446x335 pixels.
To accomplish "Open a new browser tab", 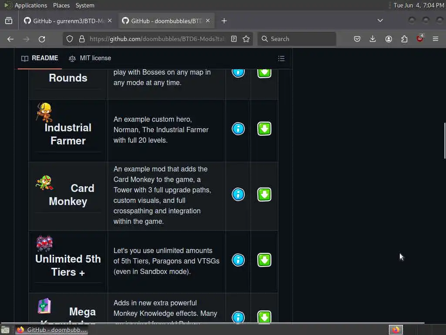I will [224, 21].
